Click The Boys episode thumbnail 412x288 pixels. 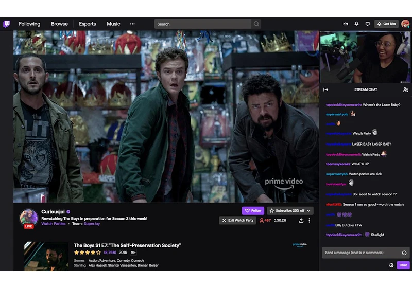pyautogui.click(x=46, y=256)
